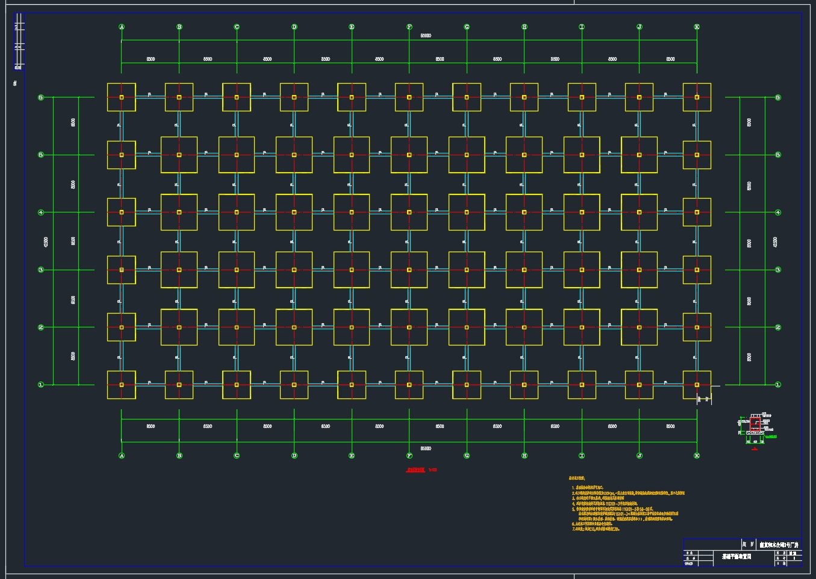This screenshot has width=816, height=579.
Task: Click the revision table in top-left corner
Action: pyautogui.click(x=20, y=42)
